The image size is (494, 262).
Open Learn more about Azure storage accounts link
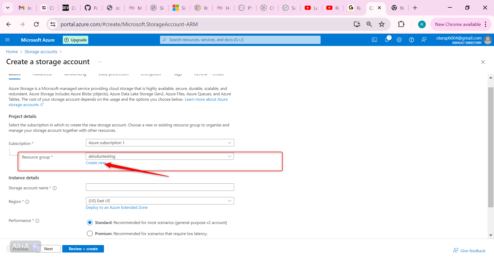[x=206, y=99]
